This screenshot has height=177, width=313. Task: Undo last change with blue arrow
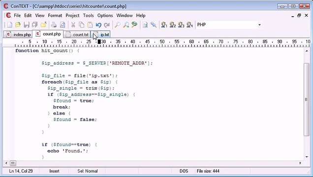coord(98,25)
